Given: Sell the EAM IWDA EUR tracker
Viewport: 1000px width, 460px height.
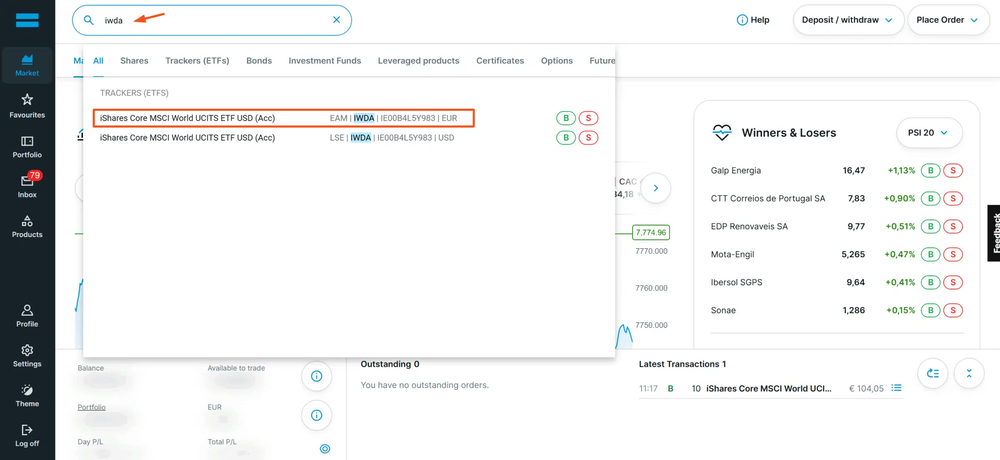Looking at the screenshot, I should click(588, 118).
